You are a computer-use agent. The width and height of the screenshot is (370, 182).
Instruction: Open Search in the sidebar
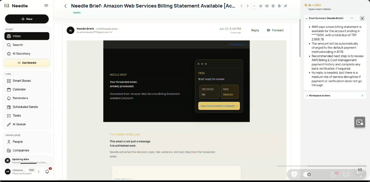(x=27, y=45)
